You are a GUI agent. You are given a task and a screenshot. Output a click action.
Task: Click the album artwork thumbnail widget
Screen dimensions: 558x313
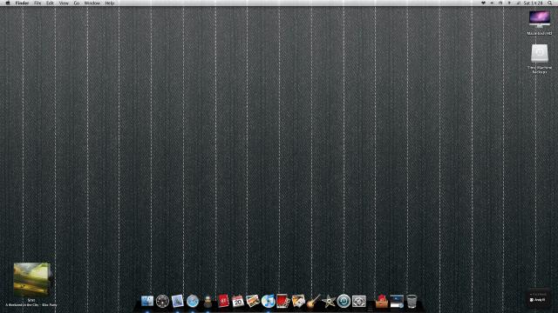tap(31, 279)
